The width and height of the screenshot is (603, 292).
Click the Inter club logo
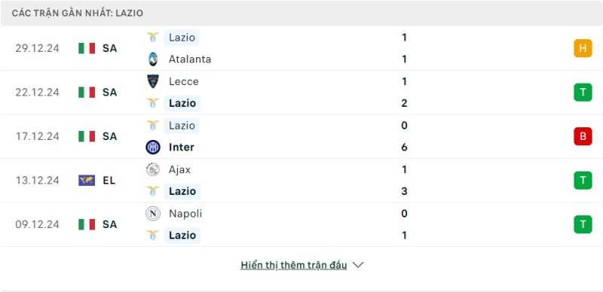pyautogui.click(x=153, y=148)
